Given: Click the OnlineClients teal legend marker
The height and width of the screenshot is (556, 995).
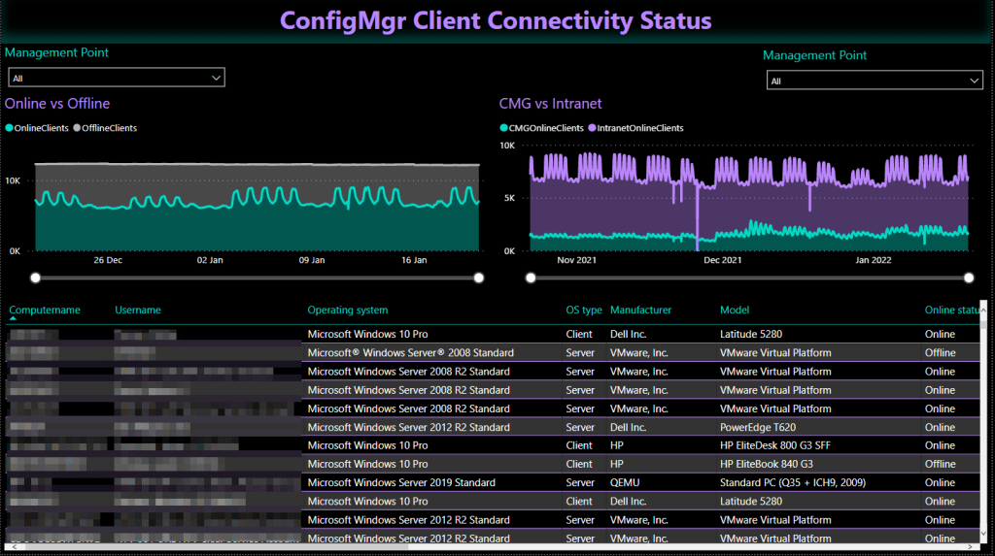Looking at the screenshot, I should click(x=10, y=128).
